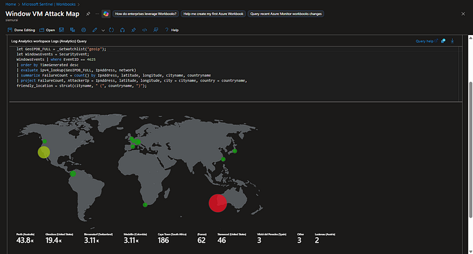The height and width of the screenshot is (254, 473).
Task: Select the 19.4K United States metric
Action: point(59,238)
